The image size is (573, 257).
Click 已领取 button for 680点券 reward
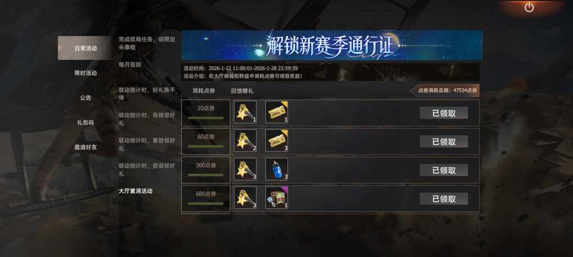point(444,199)
